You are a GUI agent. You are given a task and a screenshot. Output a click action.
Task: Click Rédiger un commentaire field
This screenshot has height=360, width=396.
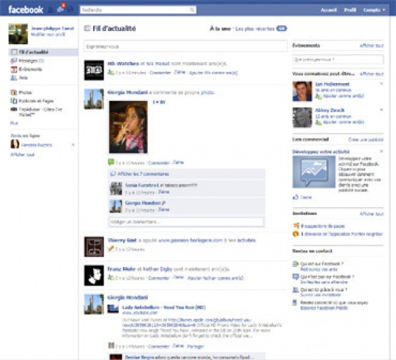[186, 222]
